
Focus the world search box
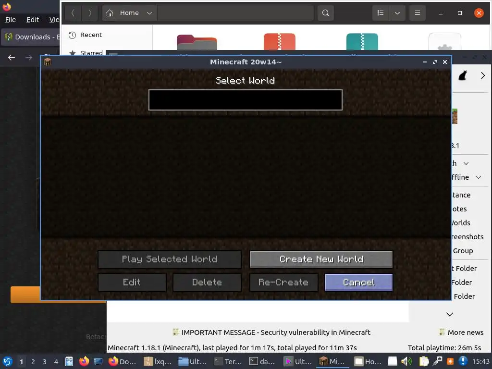point(246,100)
